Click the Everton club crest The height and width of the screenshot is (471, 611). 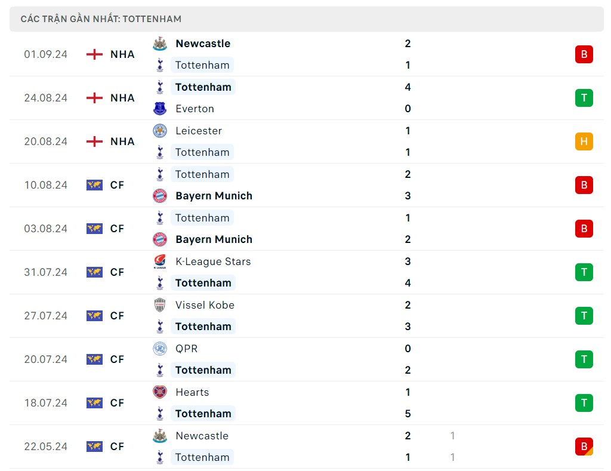[159, 109]
